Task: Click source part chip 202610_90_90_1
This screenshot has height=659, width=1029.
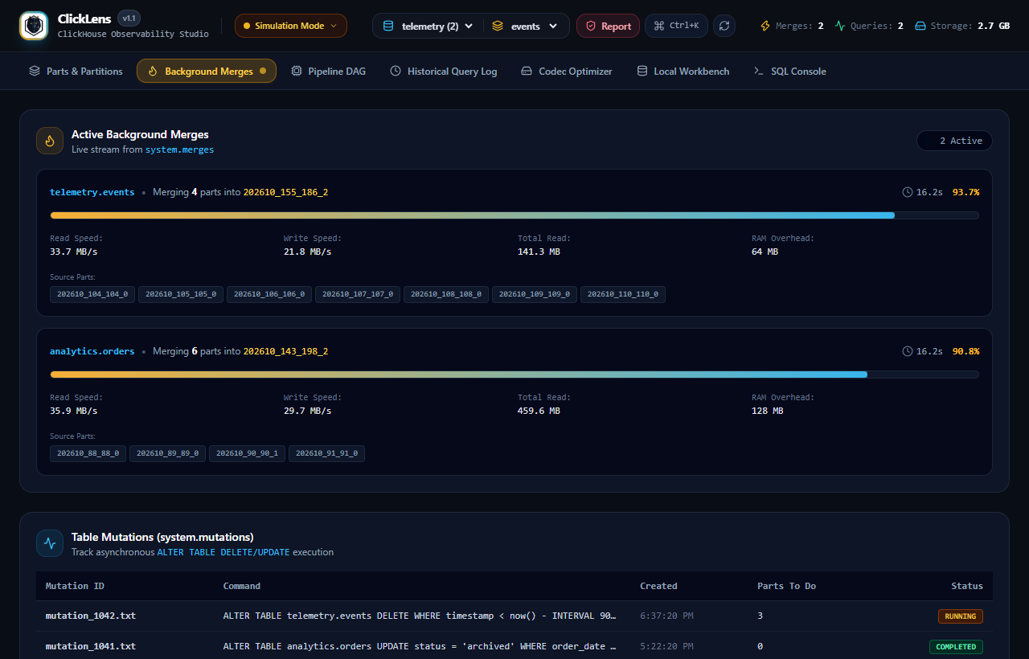Action: 247,453
